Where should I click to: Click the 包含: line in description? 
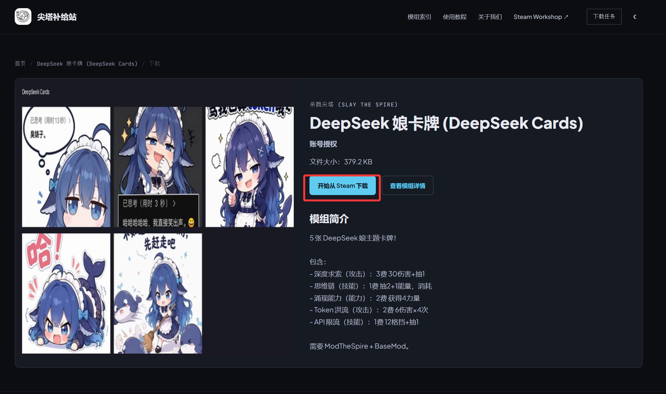(318, 262)
